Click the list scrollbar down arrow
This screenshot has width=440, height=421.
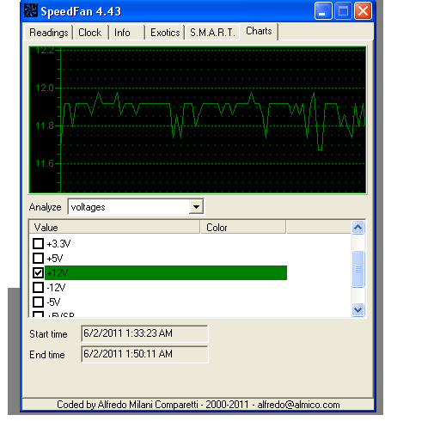(x=357, y=309)
